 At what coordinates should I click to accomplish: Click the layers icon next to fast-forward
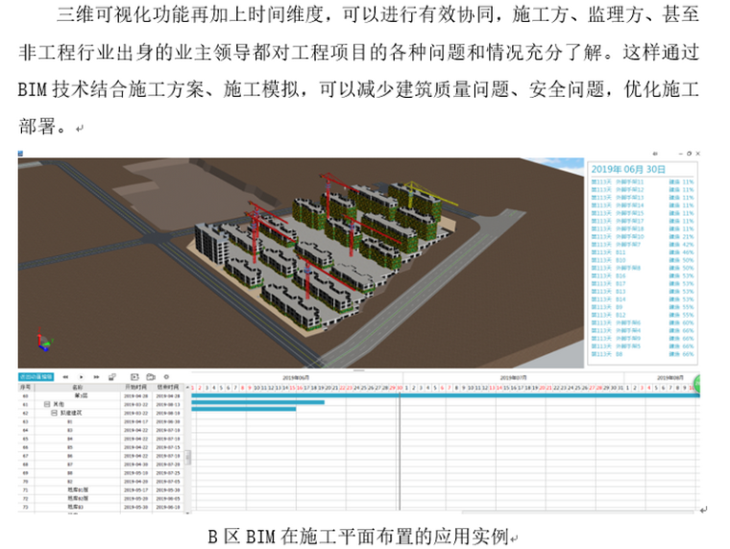point(112,377)
